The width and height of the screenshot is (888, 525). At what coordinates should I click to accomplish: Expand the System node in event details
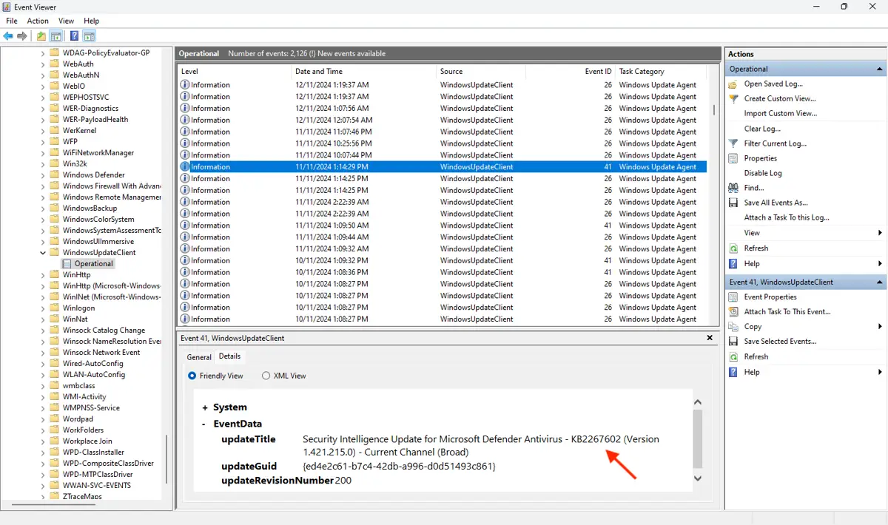205,407
